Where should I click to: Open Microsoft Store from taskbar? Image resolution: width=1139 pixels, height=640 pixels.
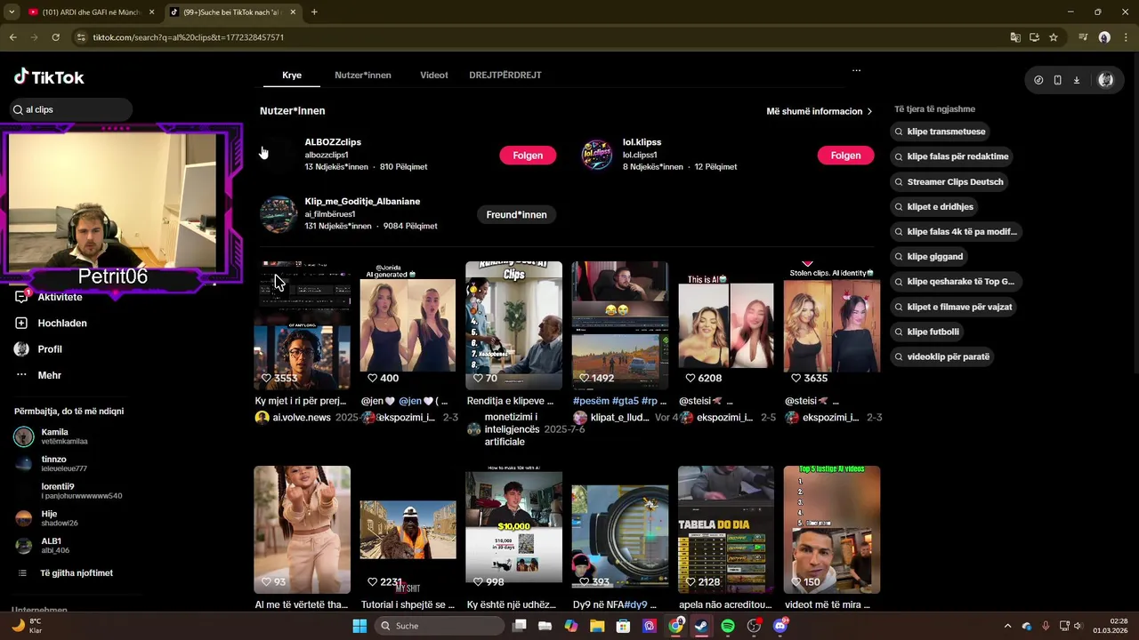[624, 626]
